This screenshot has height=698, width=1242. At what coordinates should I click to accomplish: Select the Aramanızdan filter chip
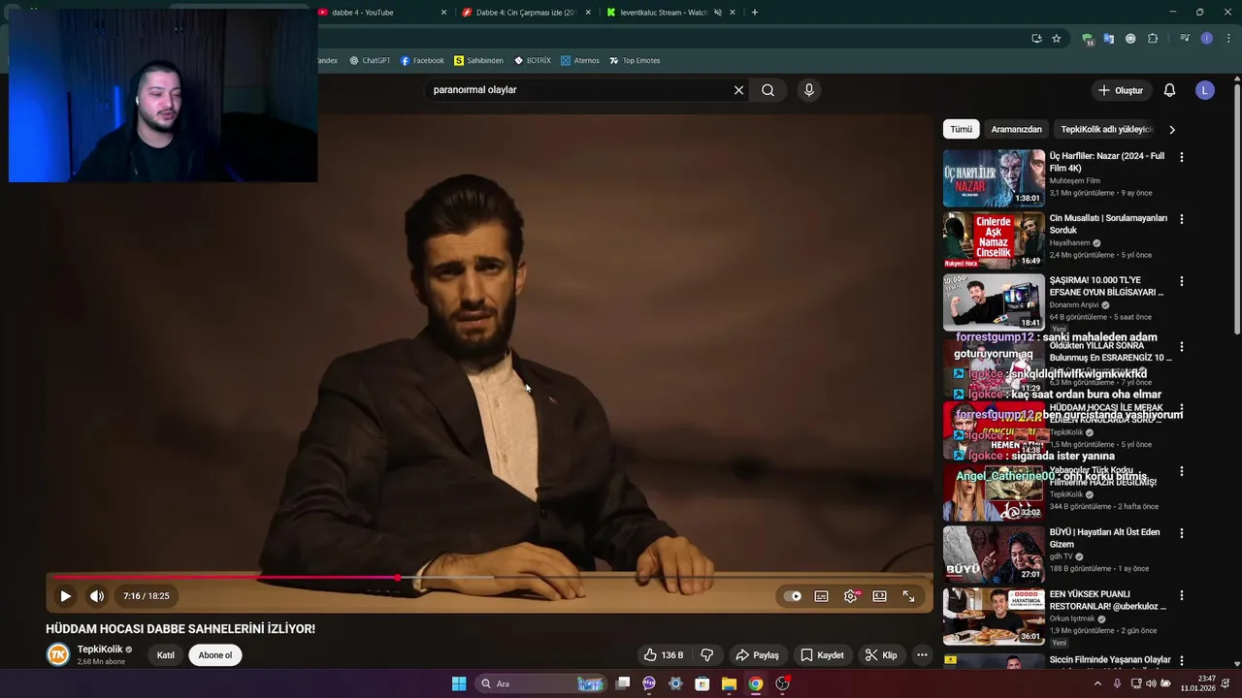point(1016,129)
